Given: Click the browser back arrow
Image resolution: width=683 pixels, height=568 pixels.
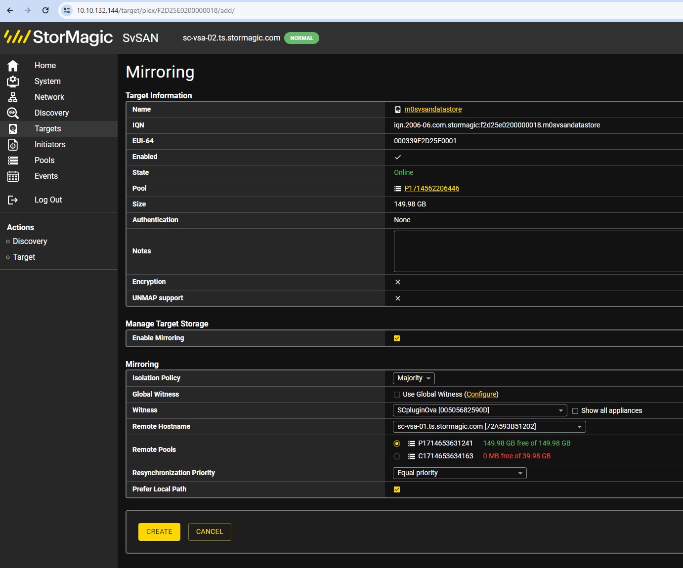Looking at the screenshot, I should click(10, 10).
